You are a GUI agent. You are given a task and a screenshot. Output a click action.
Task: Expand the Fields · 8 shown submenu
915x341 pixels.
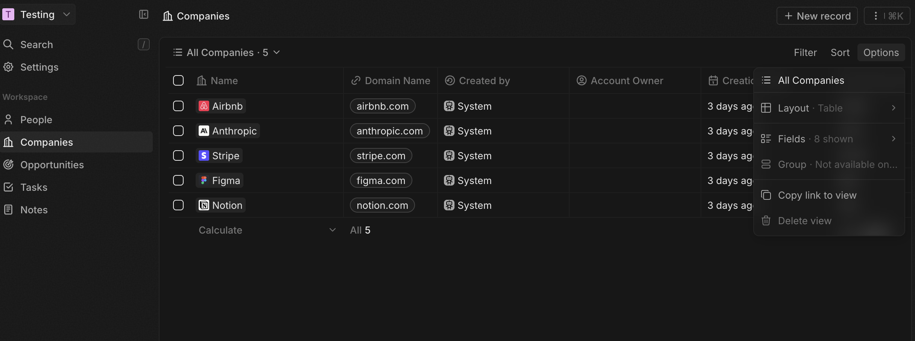click(x=829, y=139)
